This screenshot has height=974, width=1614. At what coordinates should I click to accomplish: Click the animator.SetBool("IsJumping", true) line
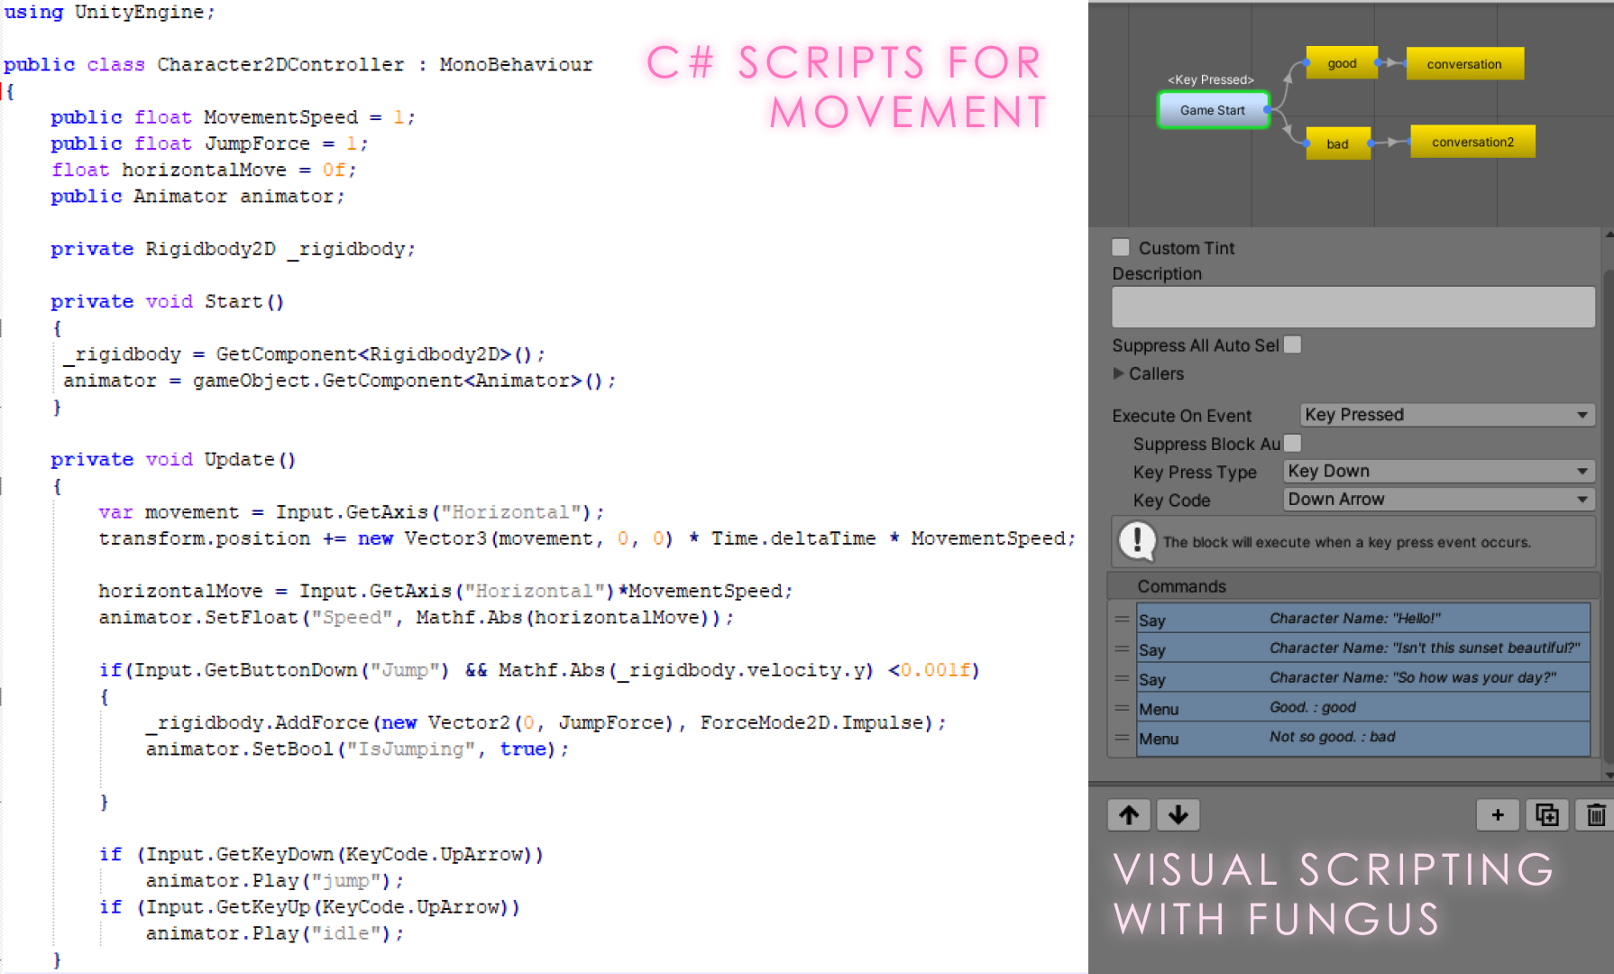(357, 749)
